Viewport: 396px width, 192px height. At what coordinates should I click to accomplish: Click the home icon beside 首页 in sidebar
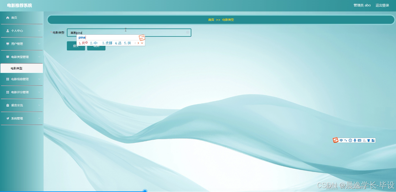[x=8, y=18]
